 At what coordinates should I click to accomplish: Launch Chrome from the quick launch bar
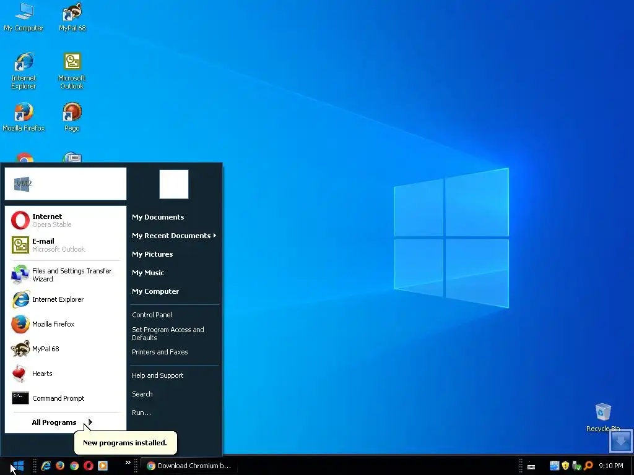tap(74, 466)
